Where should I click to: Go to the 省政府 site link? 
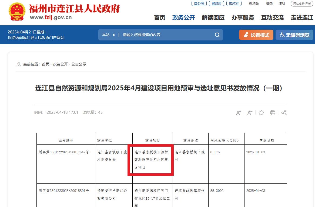tap(216, 4)
